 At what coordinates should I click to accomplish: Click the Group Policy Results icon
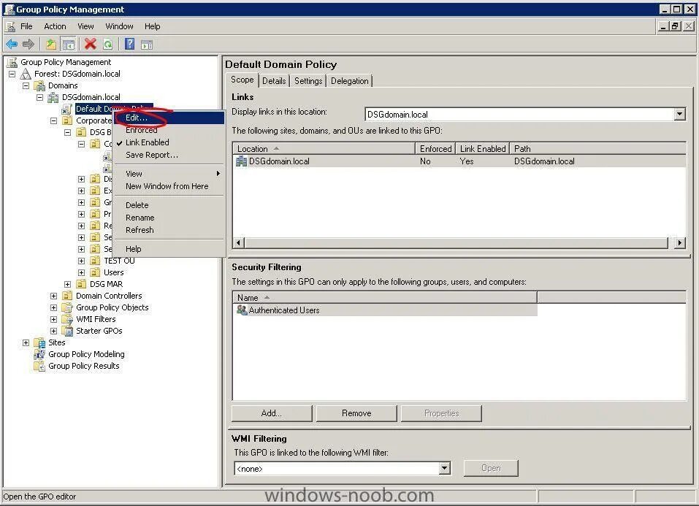[39, 366]
